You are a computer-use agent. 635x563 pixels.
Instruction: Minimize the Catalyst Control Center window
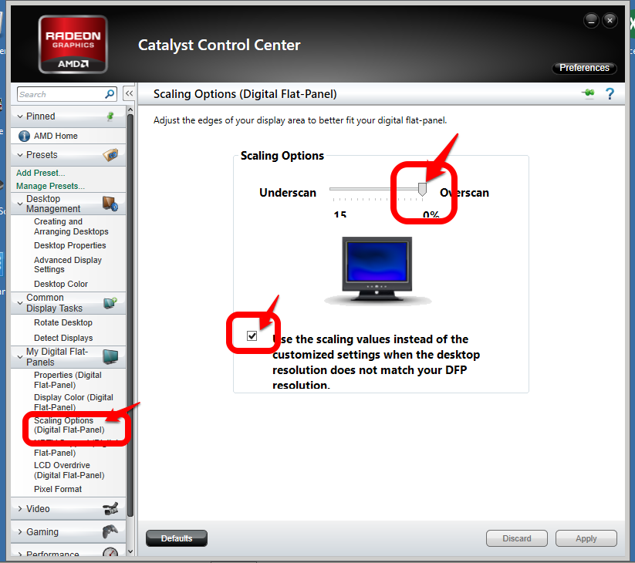point(591,20)
